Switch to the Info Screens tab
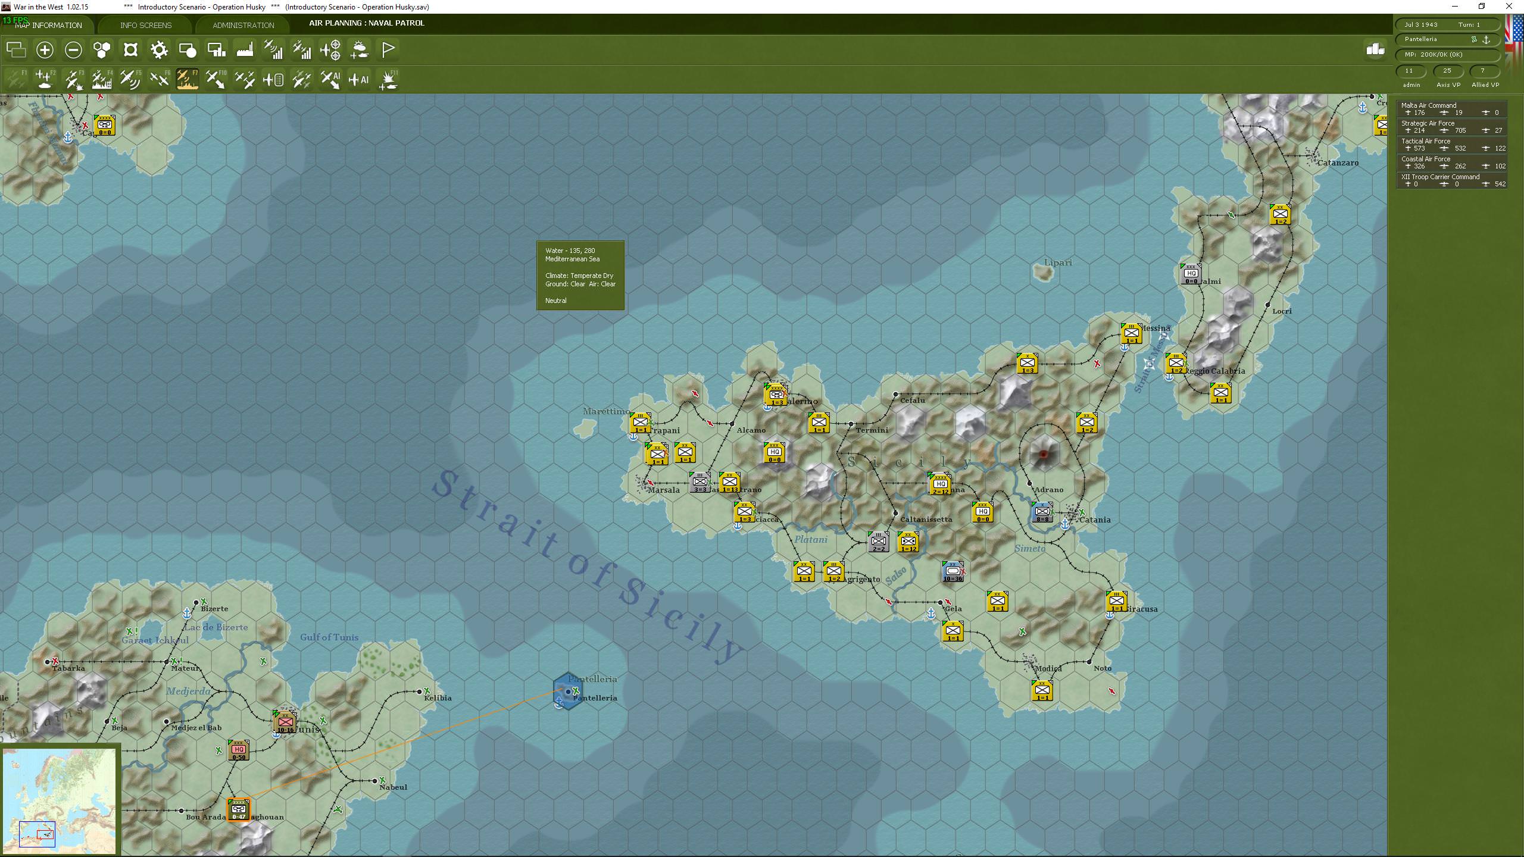This screenshot has width=1524, height=857. (x=146, y=25)
